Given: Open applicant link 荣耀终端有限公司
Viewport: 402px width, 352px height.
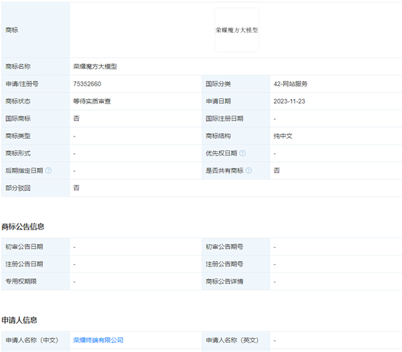Looking at the screenshot, I should click(98, 340).
